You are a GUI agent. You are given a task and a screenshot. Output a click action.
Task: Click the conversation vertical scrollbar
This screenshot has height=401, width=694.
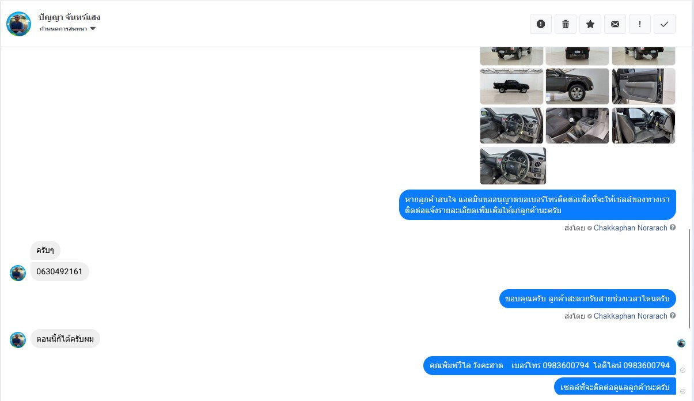(689, 279)
